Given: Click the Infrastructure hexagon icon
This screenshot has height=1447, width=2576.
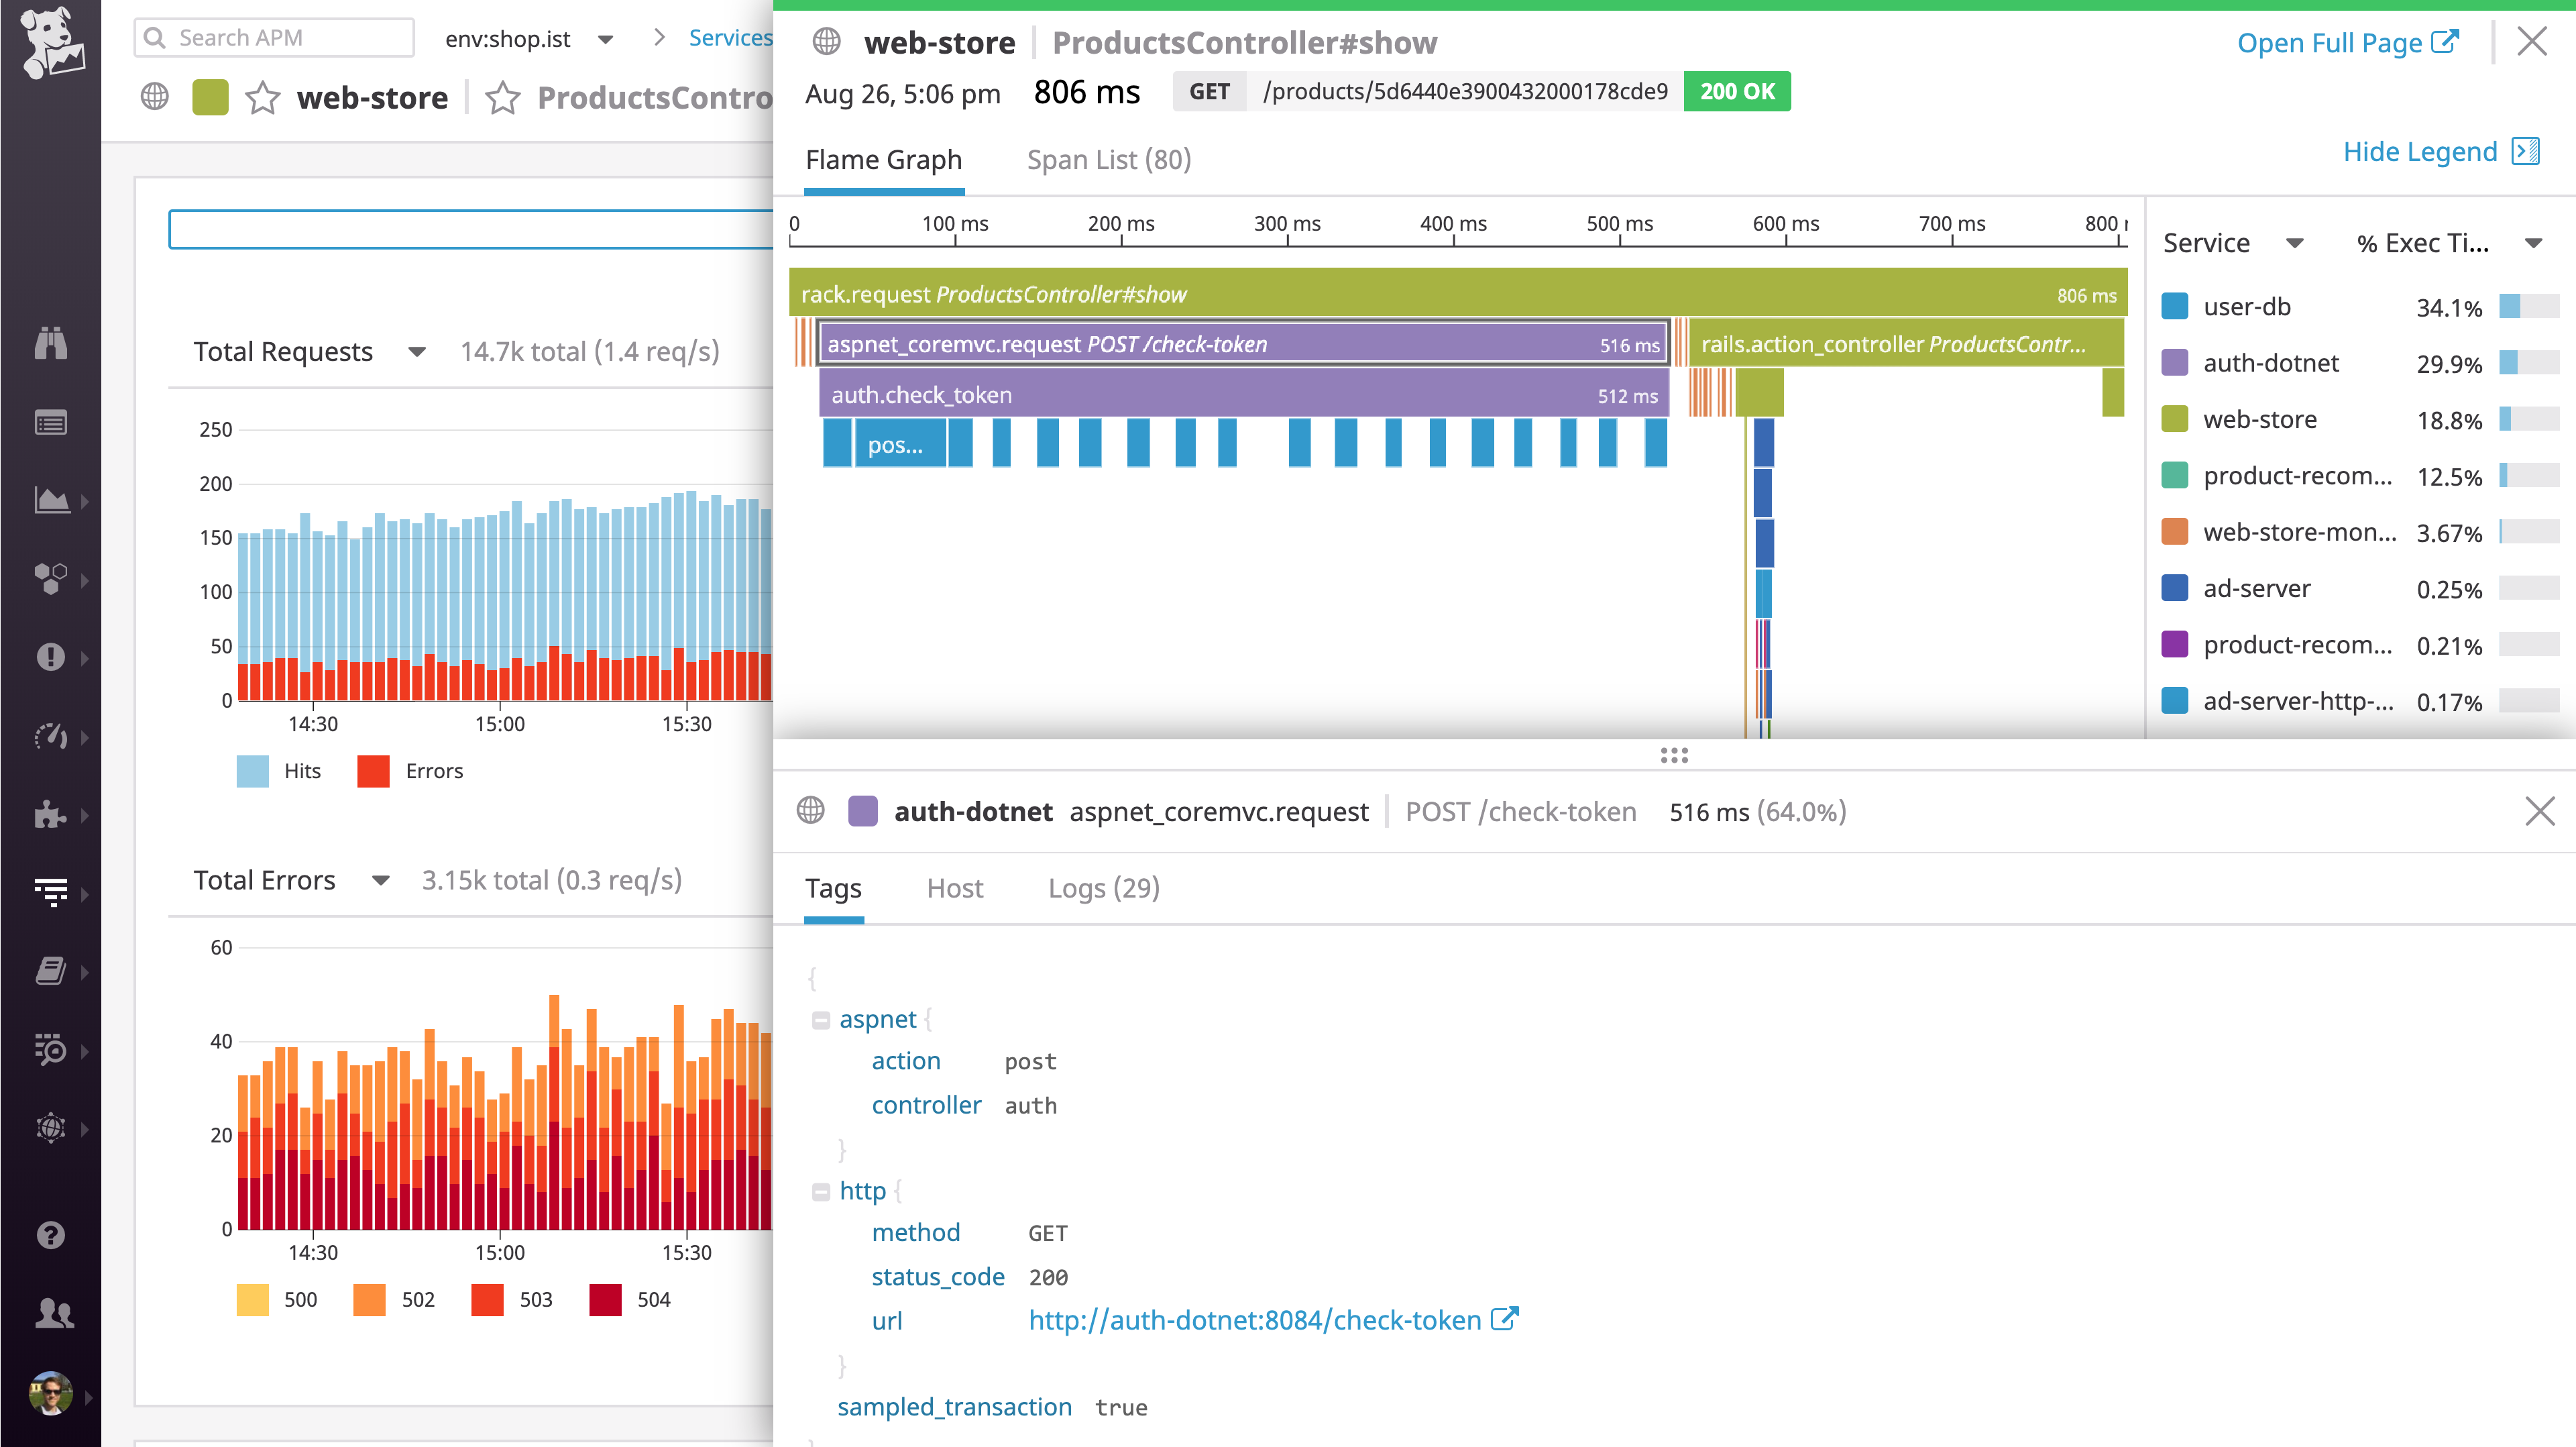Looking at the screenshot, I should point(52,576).
